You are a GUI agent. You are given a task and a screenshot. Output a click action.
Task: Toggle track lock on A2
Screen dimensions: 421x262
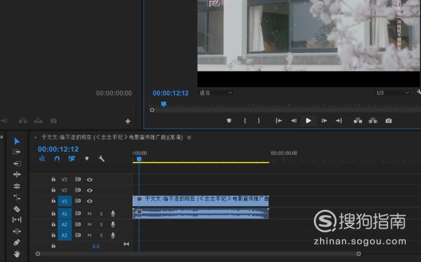[x=54, y=224]
